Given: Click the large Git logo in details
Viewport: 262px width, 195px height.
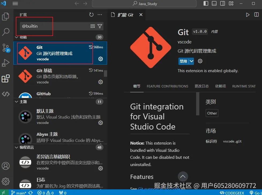Looking at the screenshot, I should [151, 47].
